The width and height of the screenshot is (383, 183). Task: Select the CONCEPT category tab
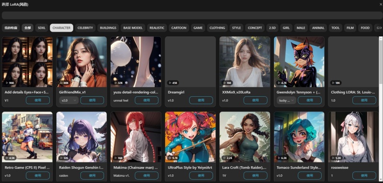255,28
